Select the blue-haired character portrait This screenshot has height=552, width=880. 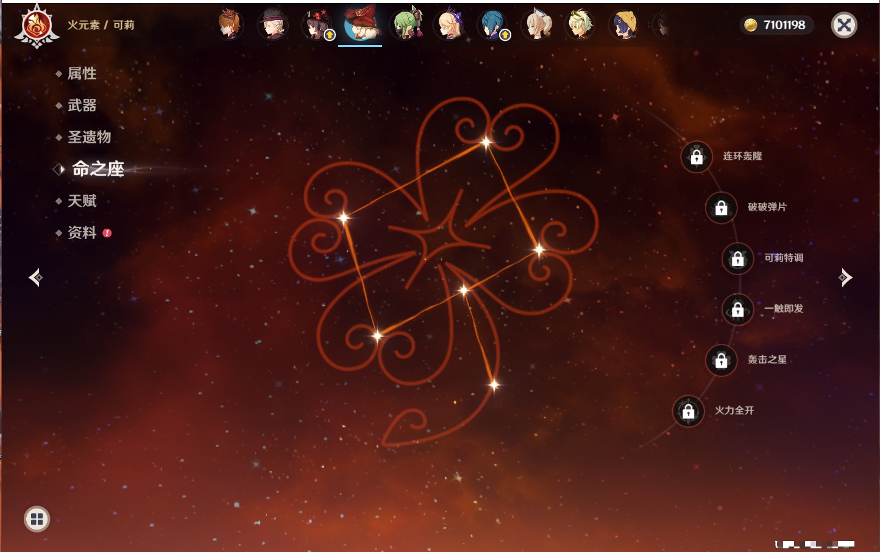point(492,24)
